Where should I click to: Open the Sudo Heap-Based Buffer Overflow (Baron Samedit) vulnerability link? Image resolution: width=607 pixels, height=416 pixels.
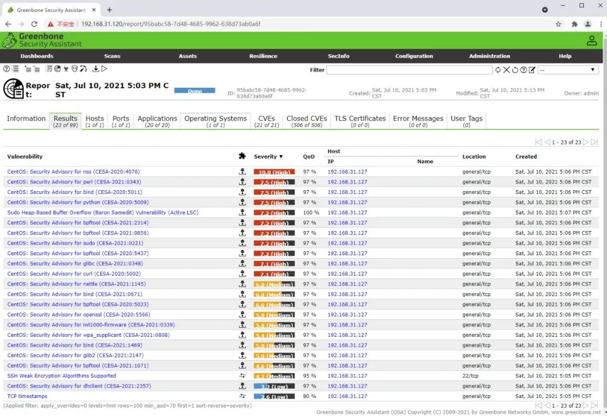(x=103, y=212)
